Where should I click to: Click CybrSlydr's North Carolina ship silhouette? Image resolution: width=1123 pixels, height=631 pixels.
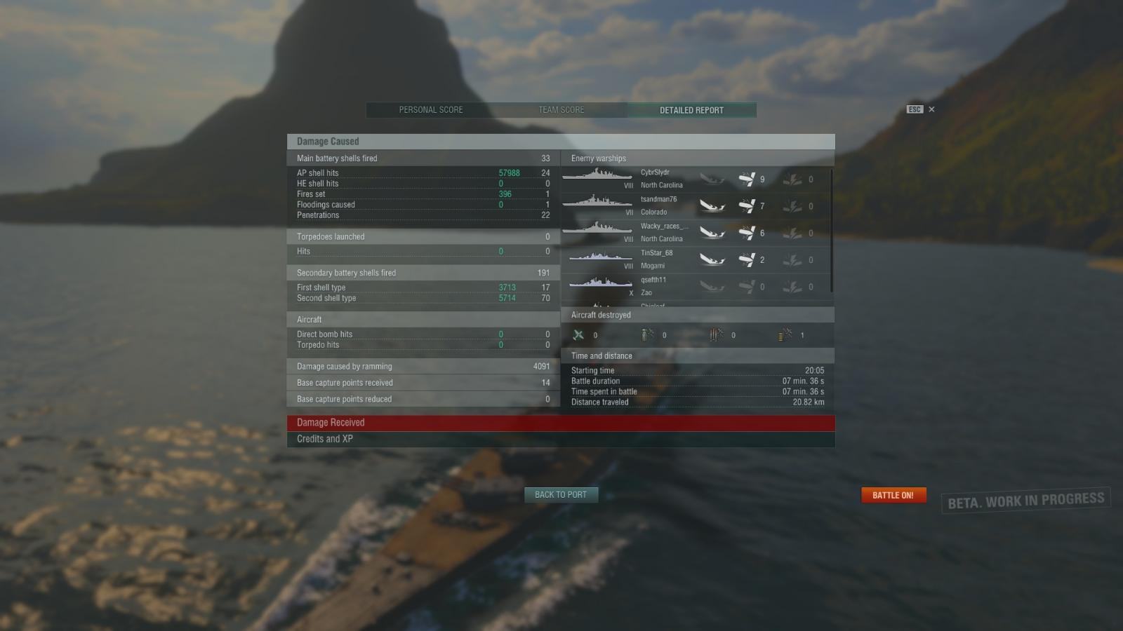(x=597, y=174)
